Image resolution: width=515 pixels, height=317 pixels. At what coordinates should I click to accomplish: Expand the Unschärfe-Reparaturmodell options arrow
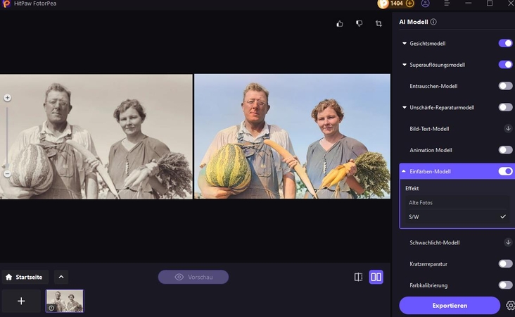pos(405,108)
